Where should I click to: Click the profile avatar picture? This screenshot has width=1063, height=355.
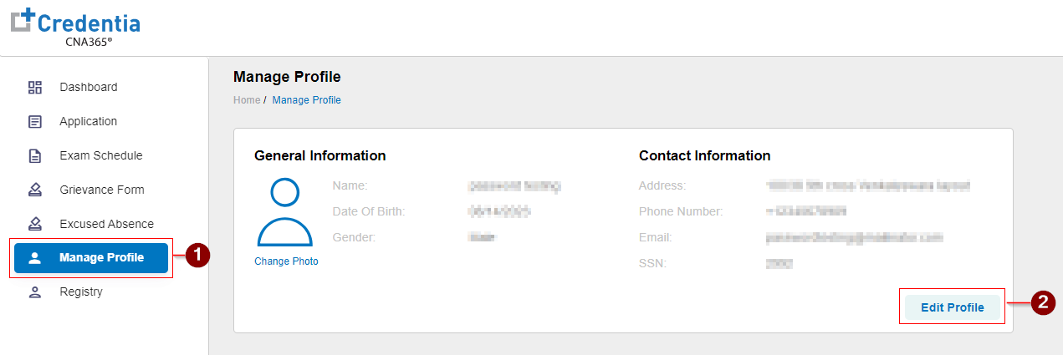pyautogui.click(x=285, y=212)
